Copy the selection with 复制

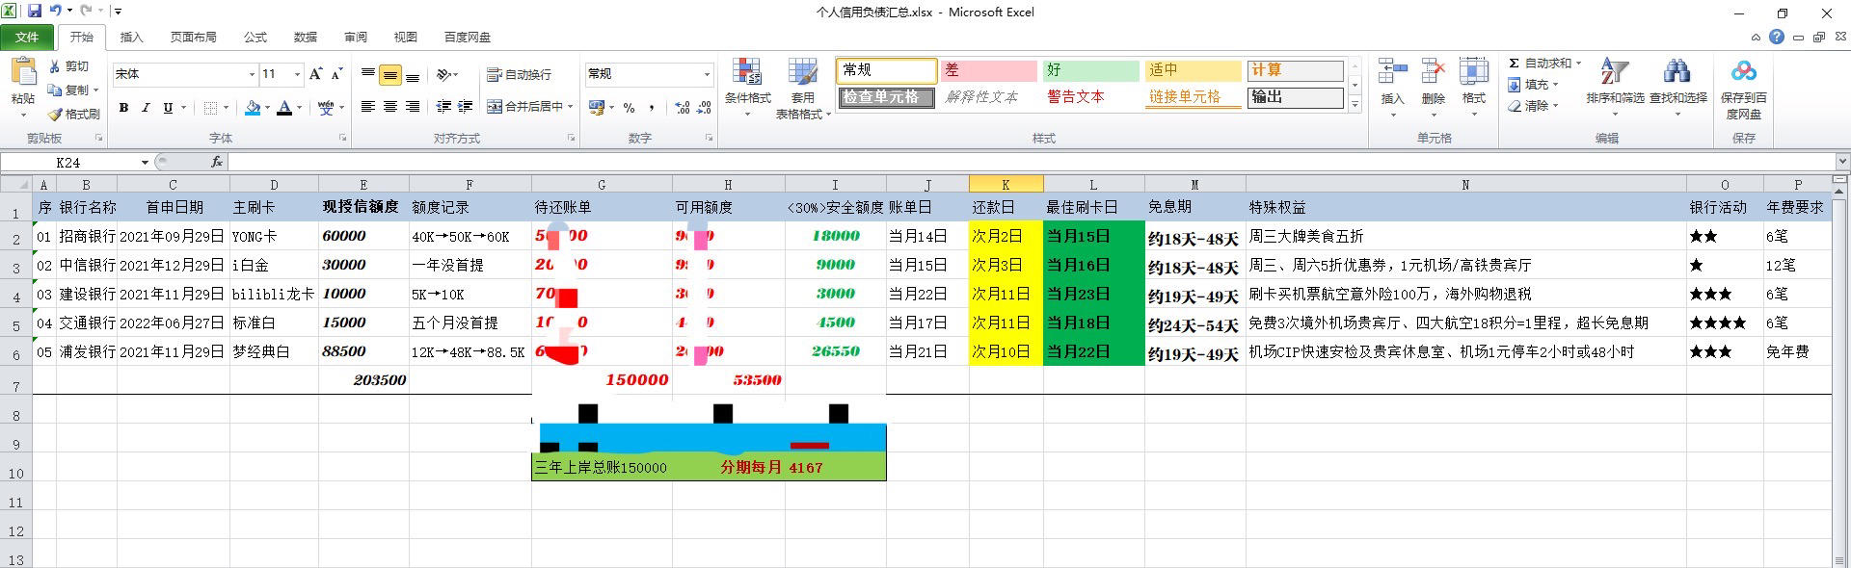69,90
